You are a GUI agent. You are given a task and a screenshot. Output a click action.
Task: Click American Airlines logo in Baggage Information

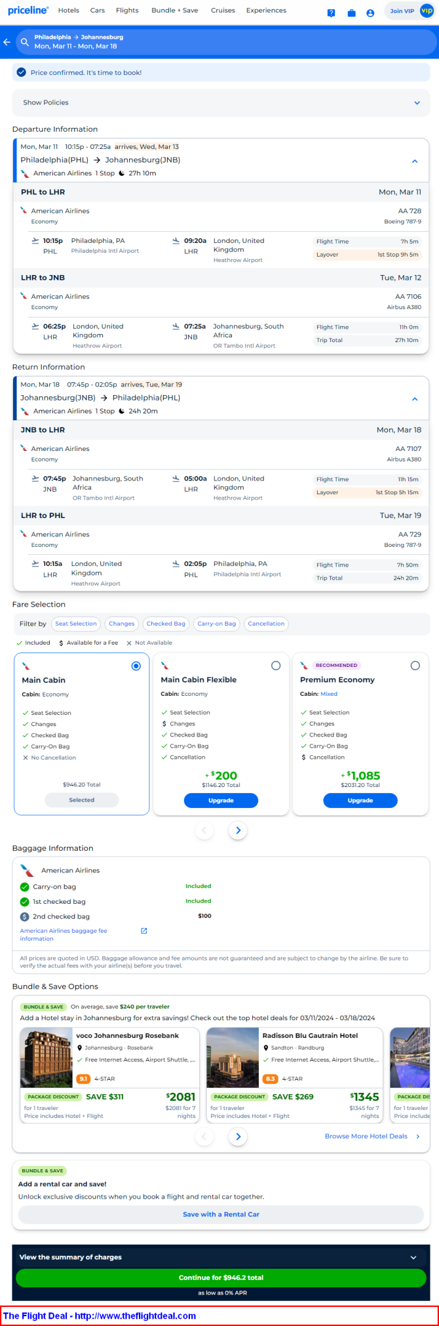coord(28,870)
